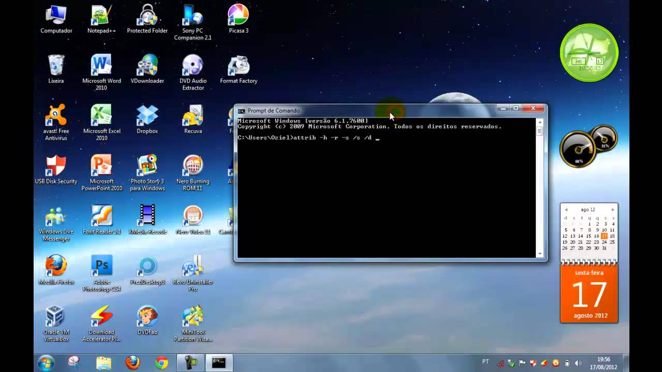
Task: Launch Microsoft Excel 2010 shortcut
Action: 101,123
